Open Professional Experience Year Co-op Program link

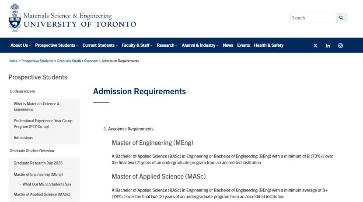(x=43, y=123)
